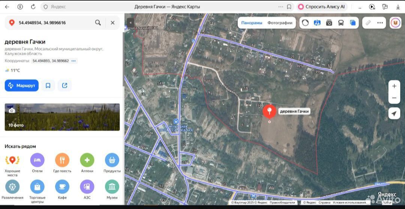Open browser extensions icon
Image resolution: width=405 pixels, height=209 pixels.
[385, 7]
